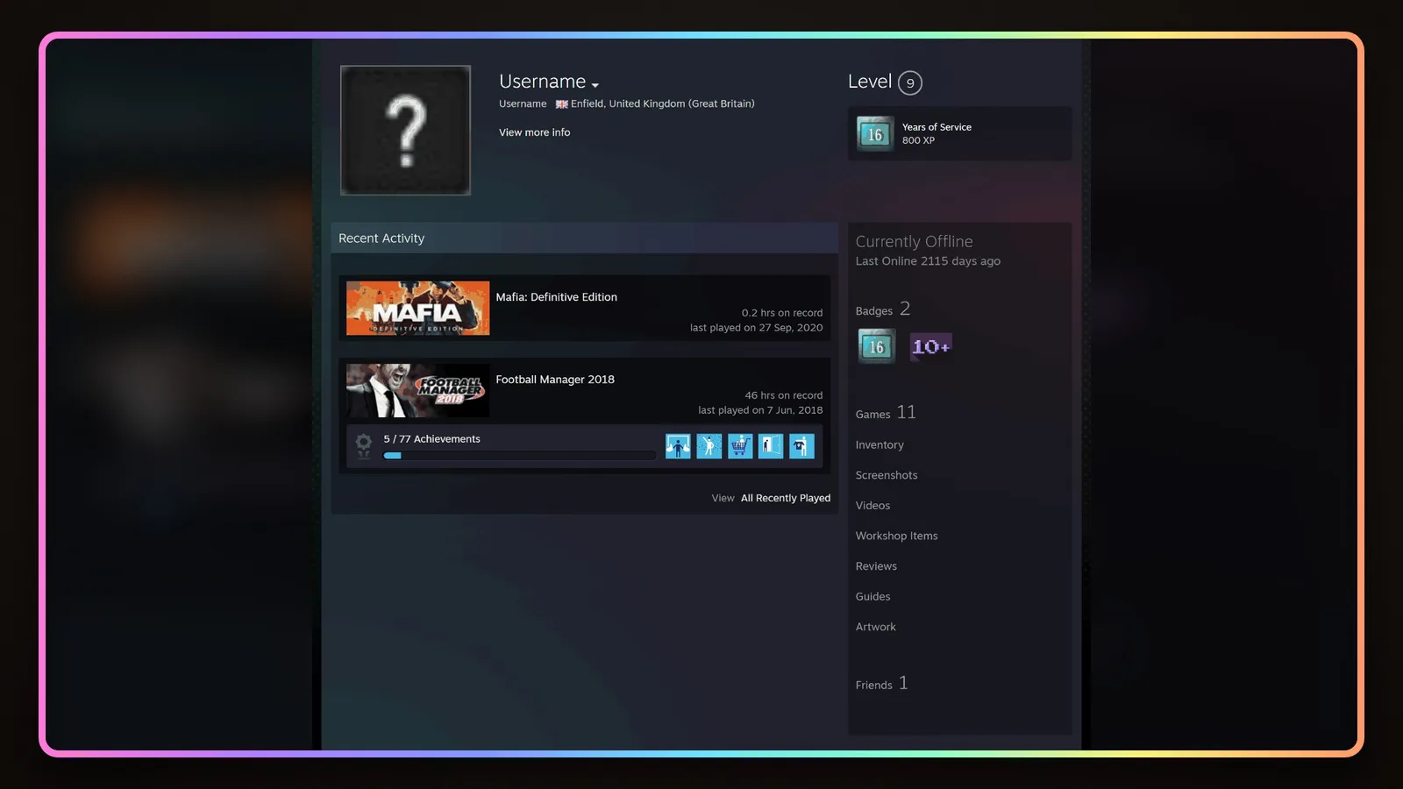Select the fifth Football Manager achievement icon
1403x789 pixels.
point(801,446)
